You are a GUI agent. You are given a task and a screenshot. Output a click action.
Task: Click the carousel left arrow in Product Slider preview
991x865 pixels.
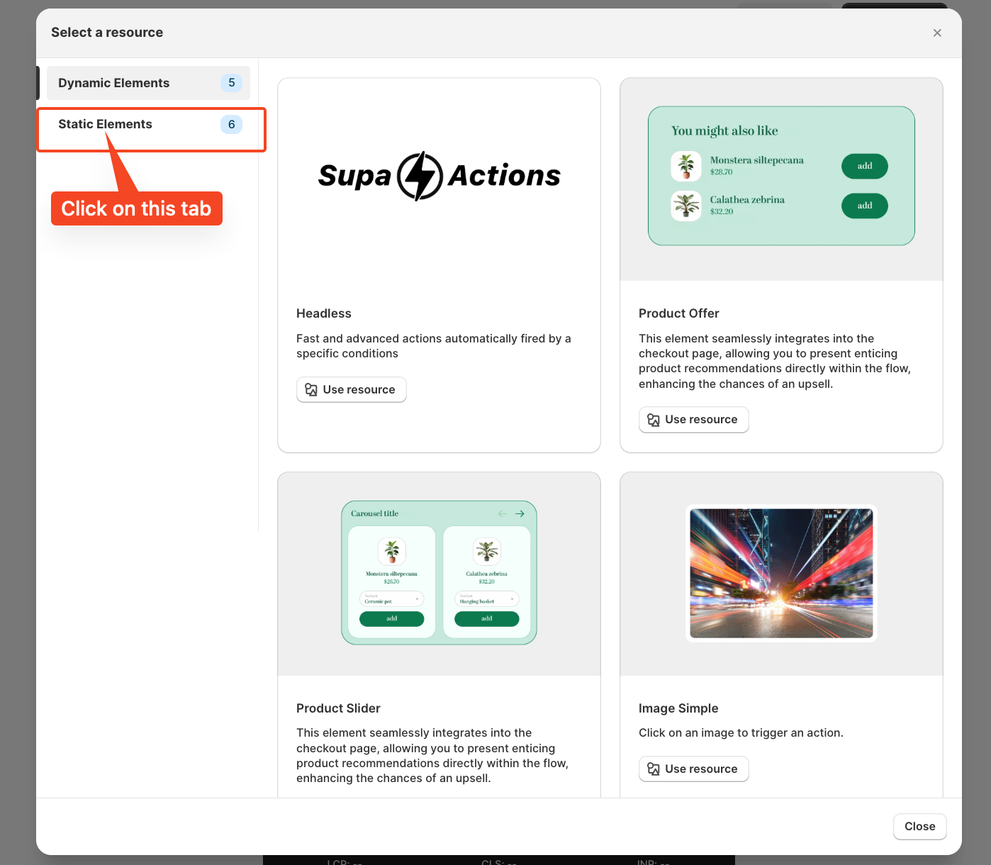502,513
